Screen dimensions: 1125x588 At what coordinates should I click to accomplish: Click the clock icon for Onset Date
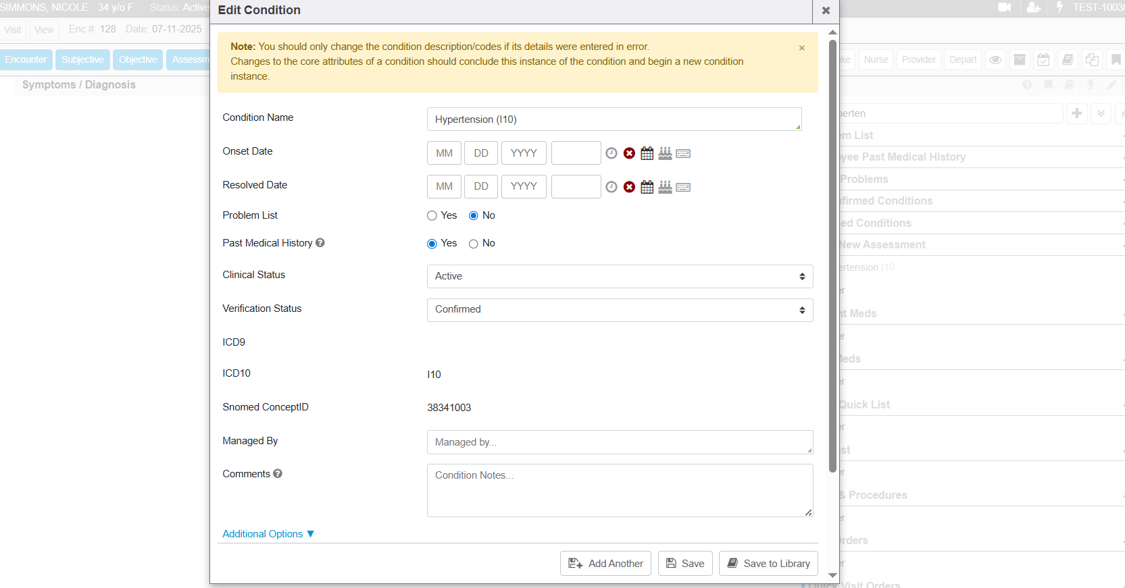[x=611, y=153]
